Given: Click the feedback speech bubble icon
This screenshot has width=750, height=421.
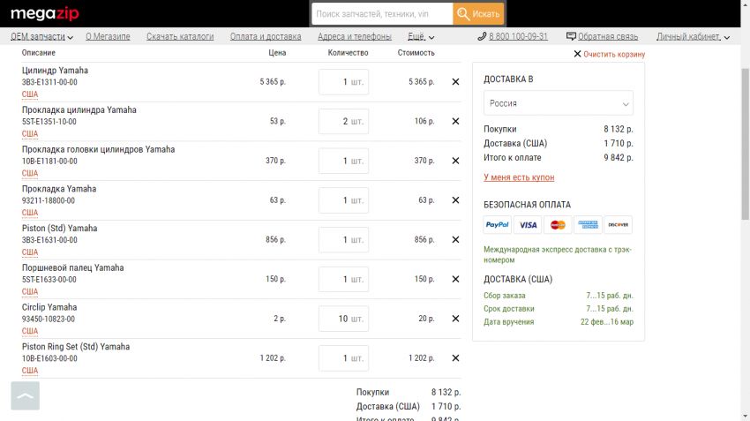Looking at the screenshot, I should pos(571,36).
